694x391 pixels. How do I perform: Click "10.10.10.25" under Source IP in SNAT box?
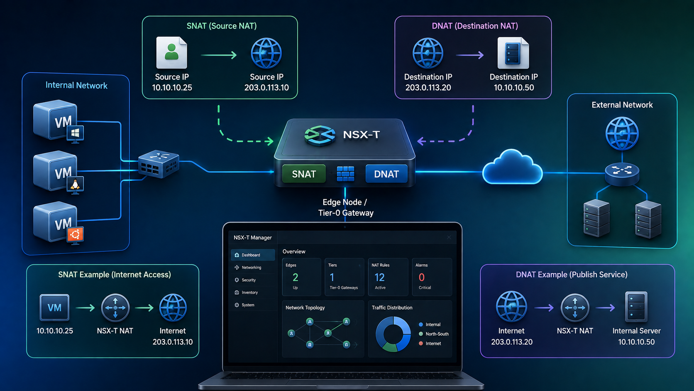[172, 88]
